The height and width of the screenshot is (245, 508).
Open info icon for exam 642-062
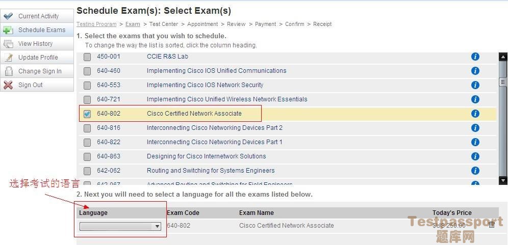tap(475, 171)
